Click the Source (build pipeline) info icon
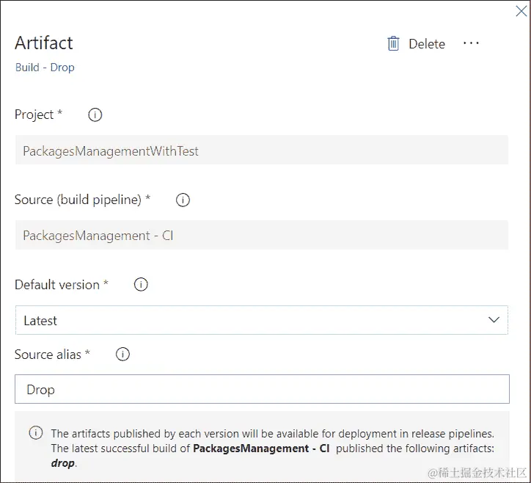This screenshot has width=531, height=483. click(x=183, y=200)
